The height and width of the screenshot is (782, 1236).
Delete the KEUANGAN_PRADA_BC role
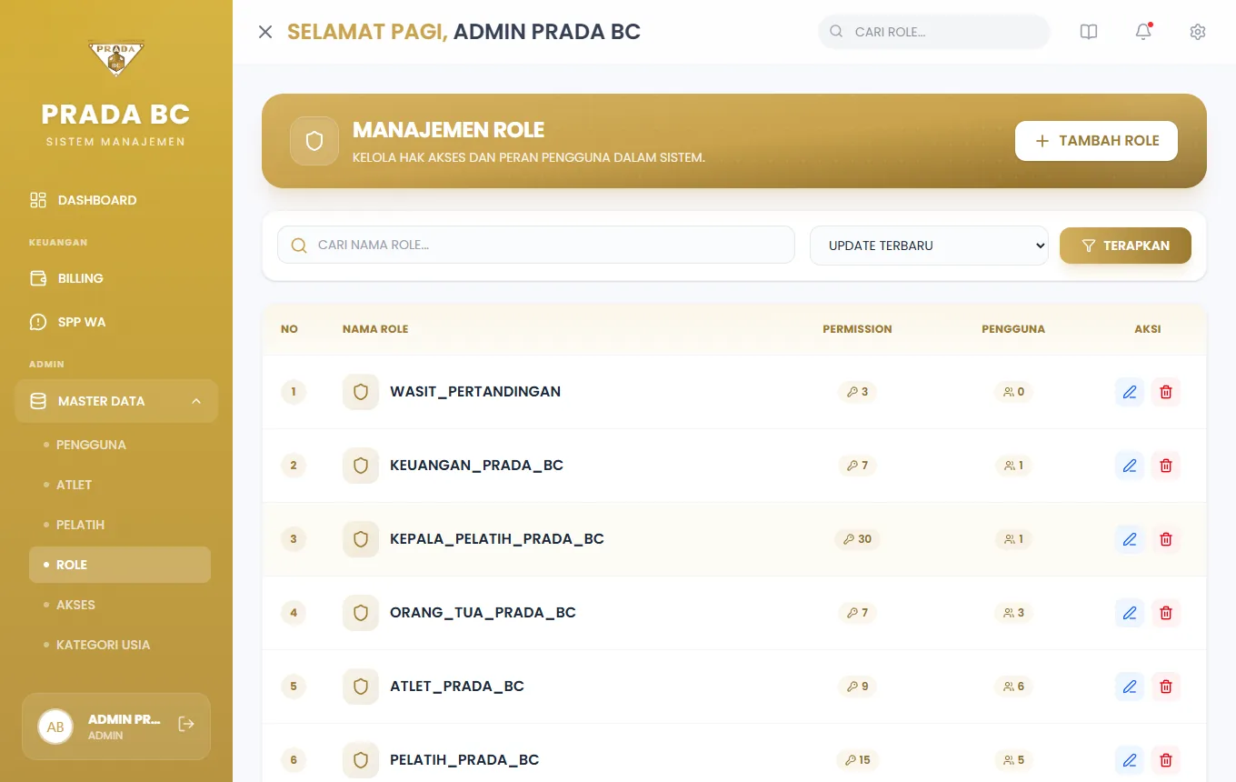[x=1166, y=466]
